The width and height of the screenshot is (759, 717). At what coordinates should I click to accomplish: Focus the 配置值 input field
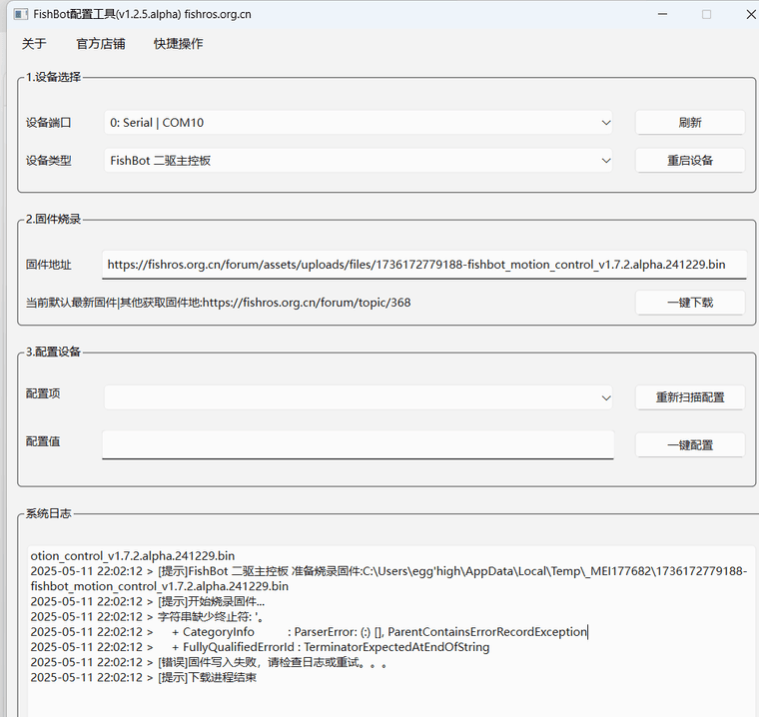(358, 444)
